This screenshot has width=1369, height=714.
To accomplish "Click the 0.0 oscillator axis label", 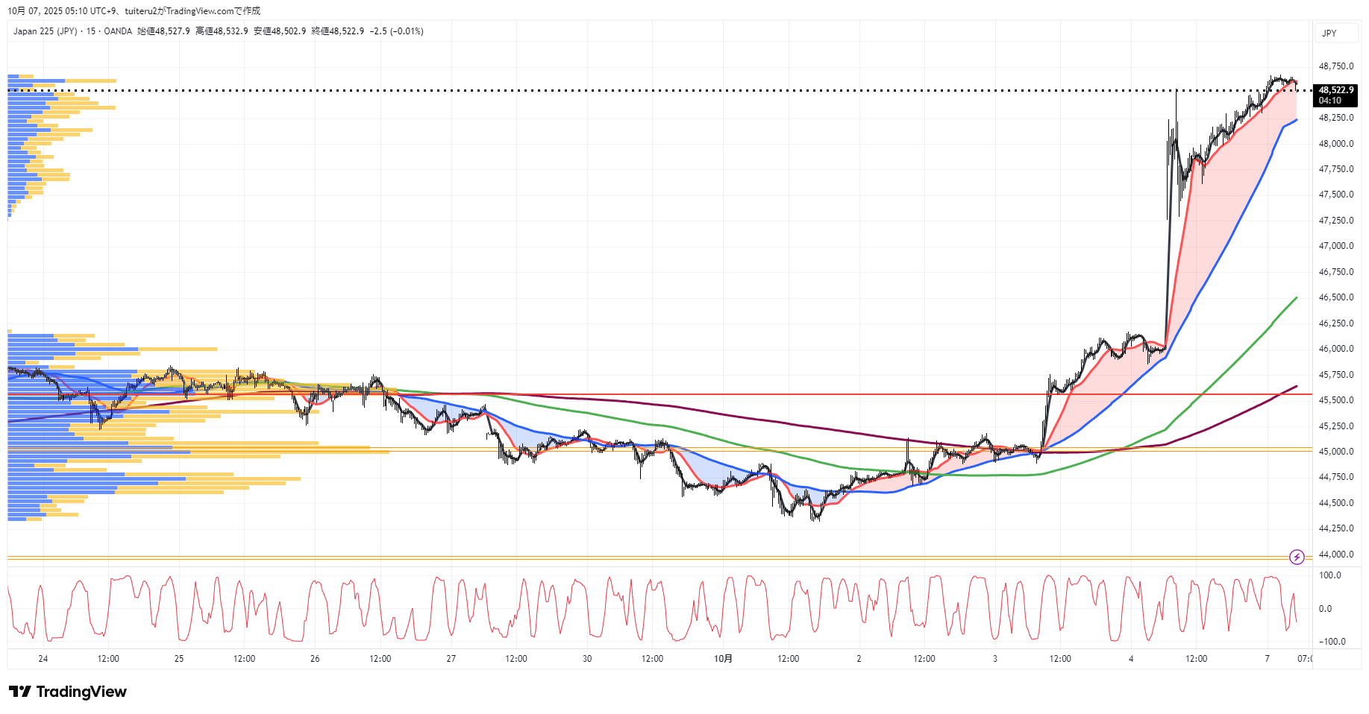I will pos(1325,609).
